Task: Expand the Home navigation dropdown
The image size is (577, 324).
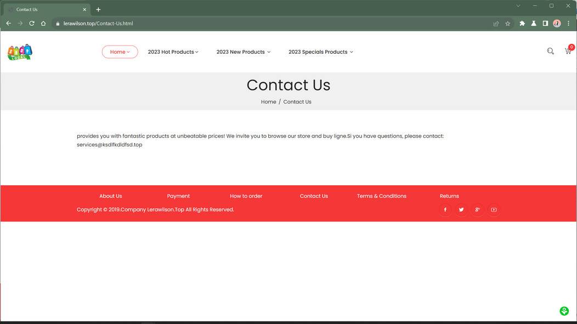Action: [x=120, y=52]
